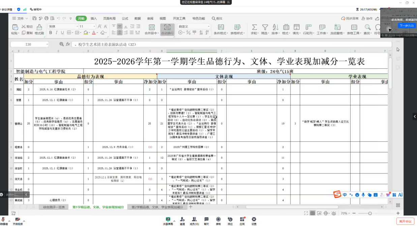Click the Sum (求和) sigma icon
The height and width of the screenshot is (226, 417).
tap(255, 27)
